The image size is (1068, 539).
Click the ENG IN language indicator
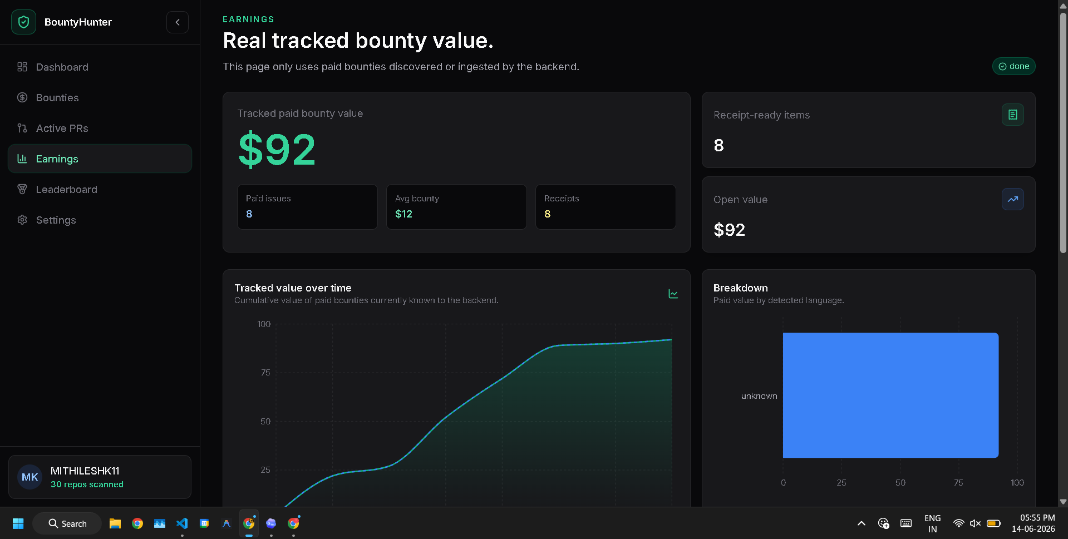pyautogui.click(x=933, y=523)
